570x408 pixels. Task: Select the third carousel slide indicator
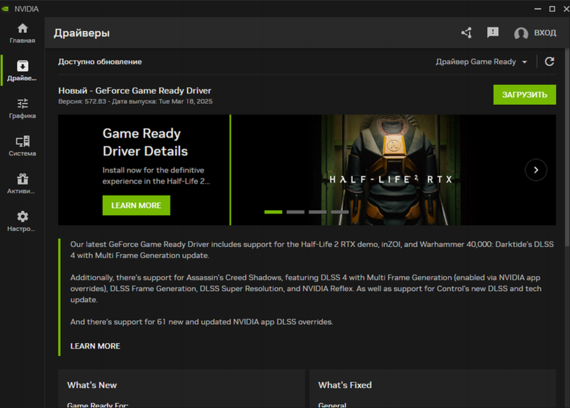318,212
